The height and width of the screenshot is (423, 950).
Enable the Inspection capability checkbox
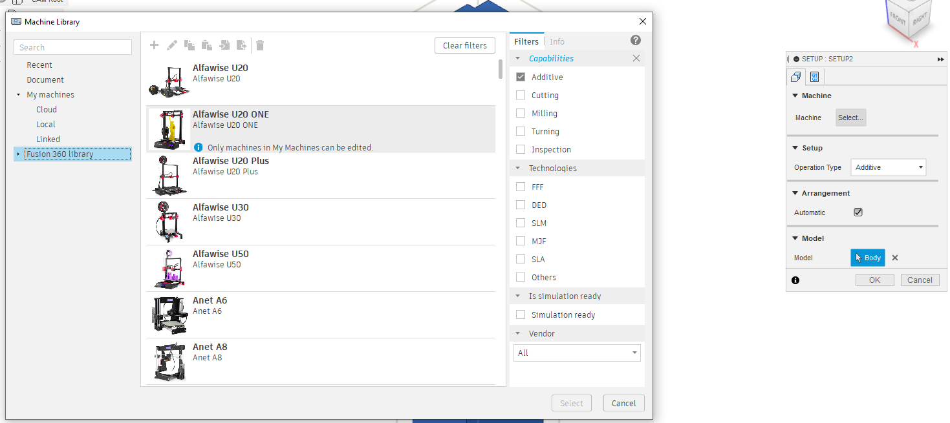pyautogui.click(x=521, y=149)
